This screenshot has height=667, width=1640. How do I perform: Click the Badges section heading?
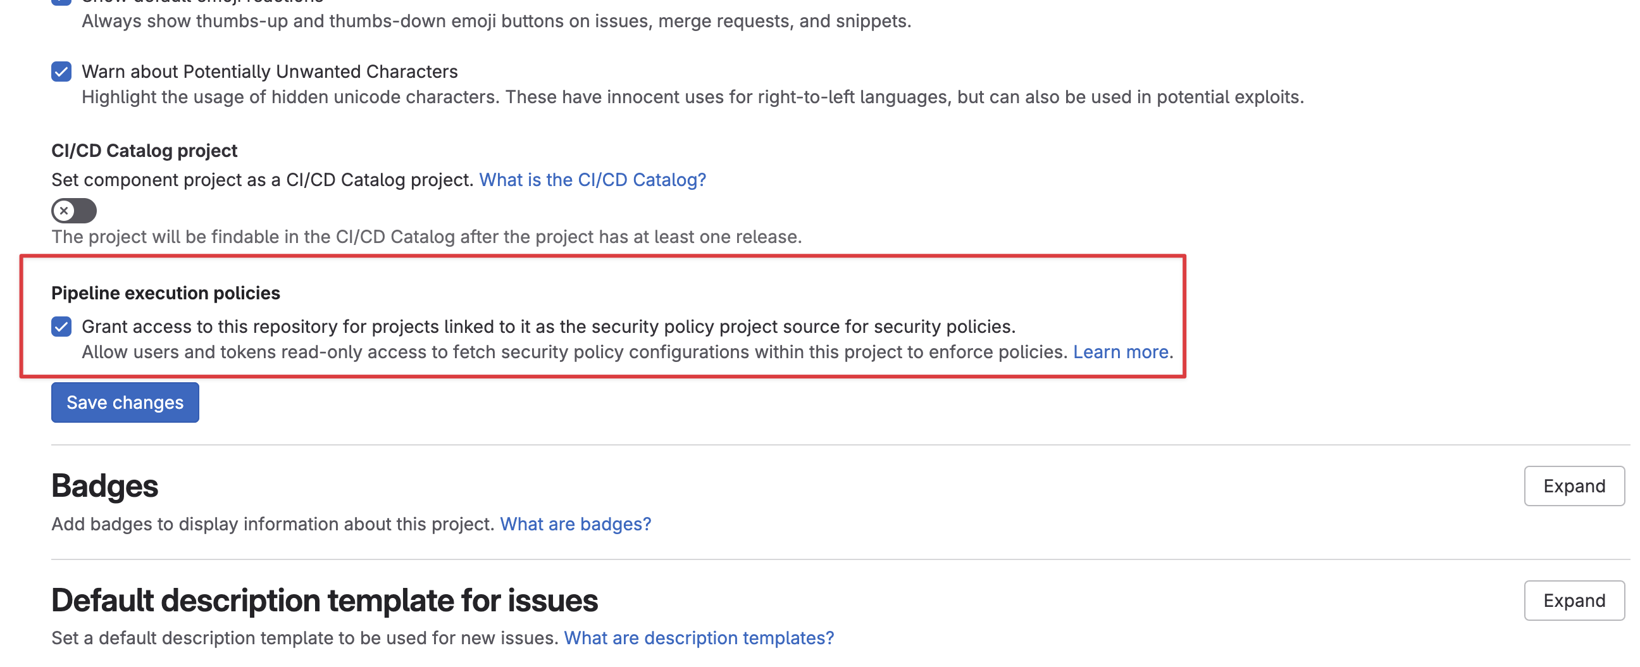point(104,486)
